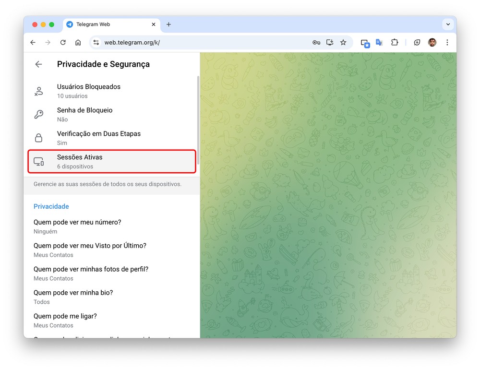Open a new browser tab
Screen dimensions: 480x369
(x=168, y=24)
